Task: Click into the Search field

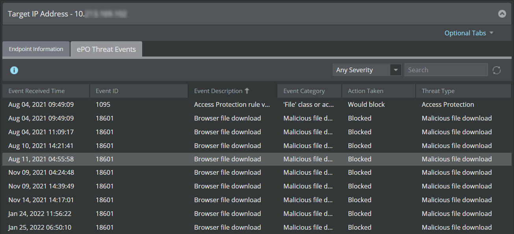Action: click(x=446, y=70)
